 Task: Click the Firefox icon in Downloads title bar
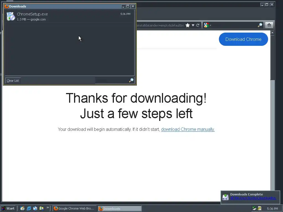pyautogui.click(x=7, y=6)
